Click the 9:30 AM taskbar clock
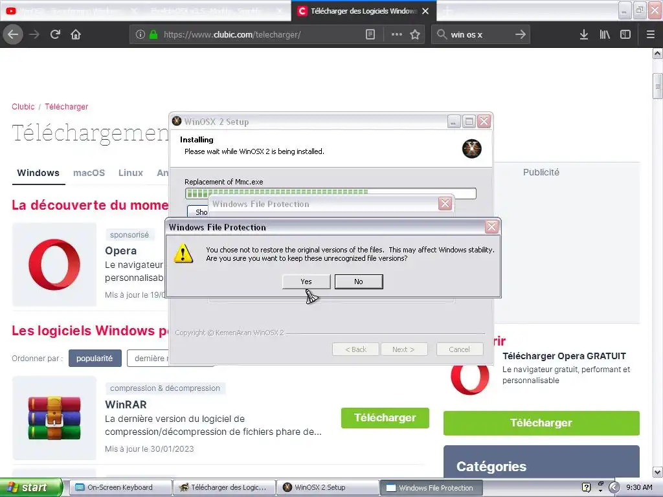 tap(639, 487)
